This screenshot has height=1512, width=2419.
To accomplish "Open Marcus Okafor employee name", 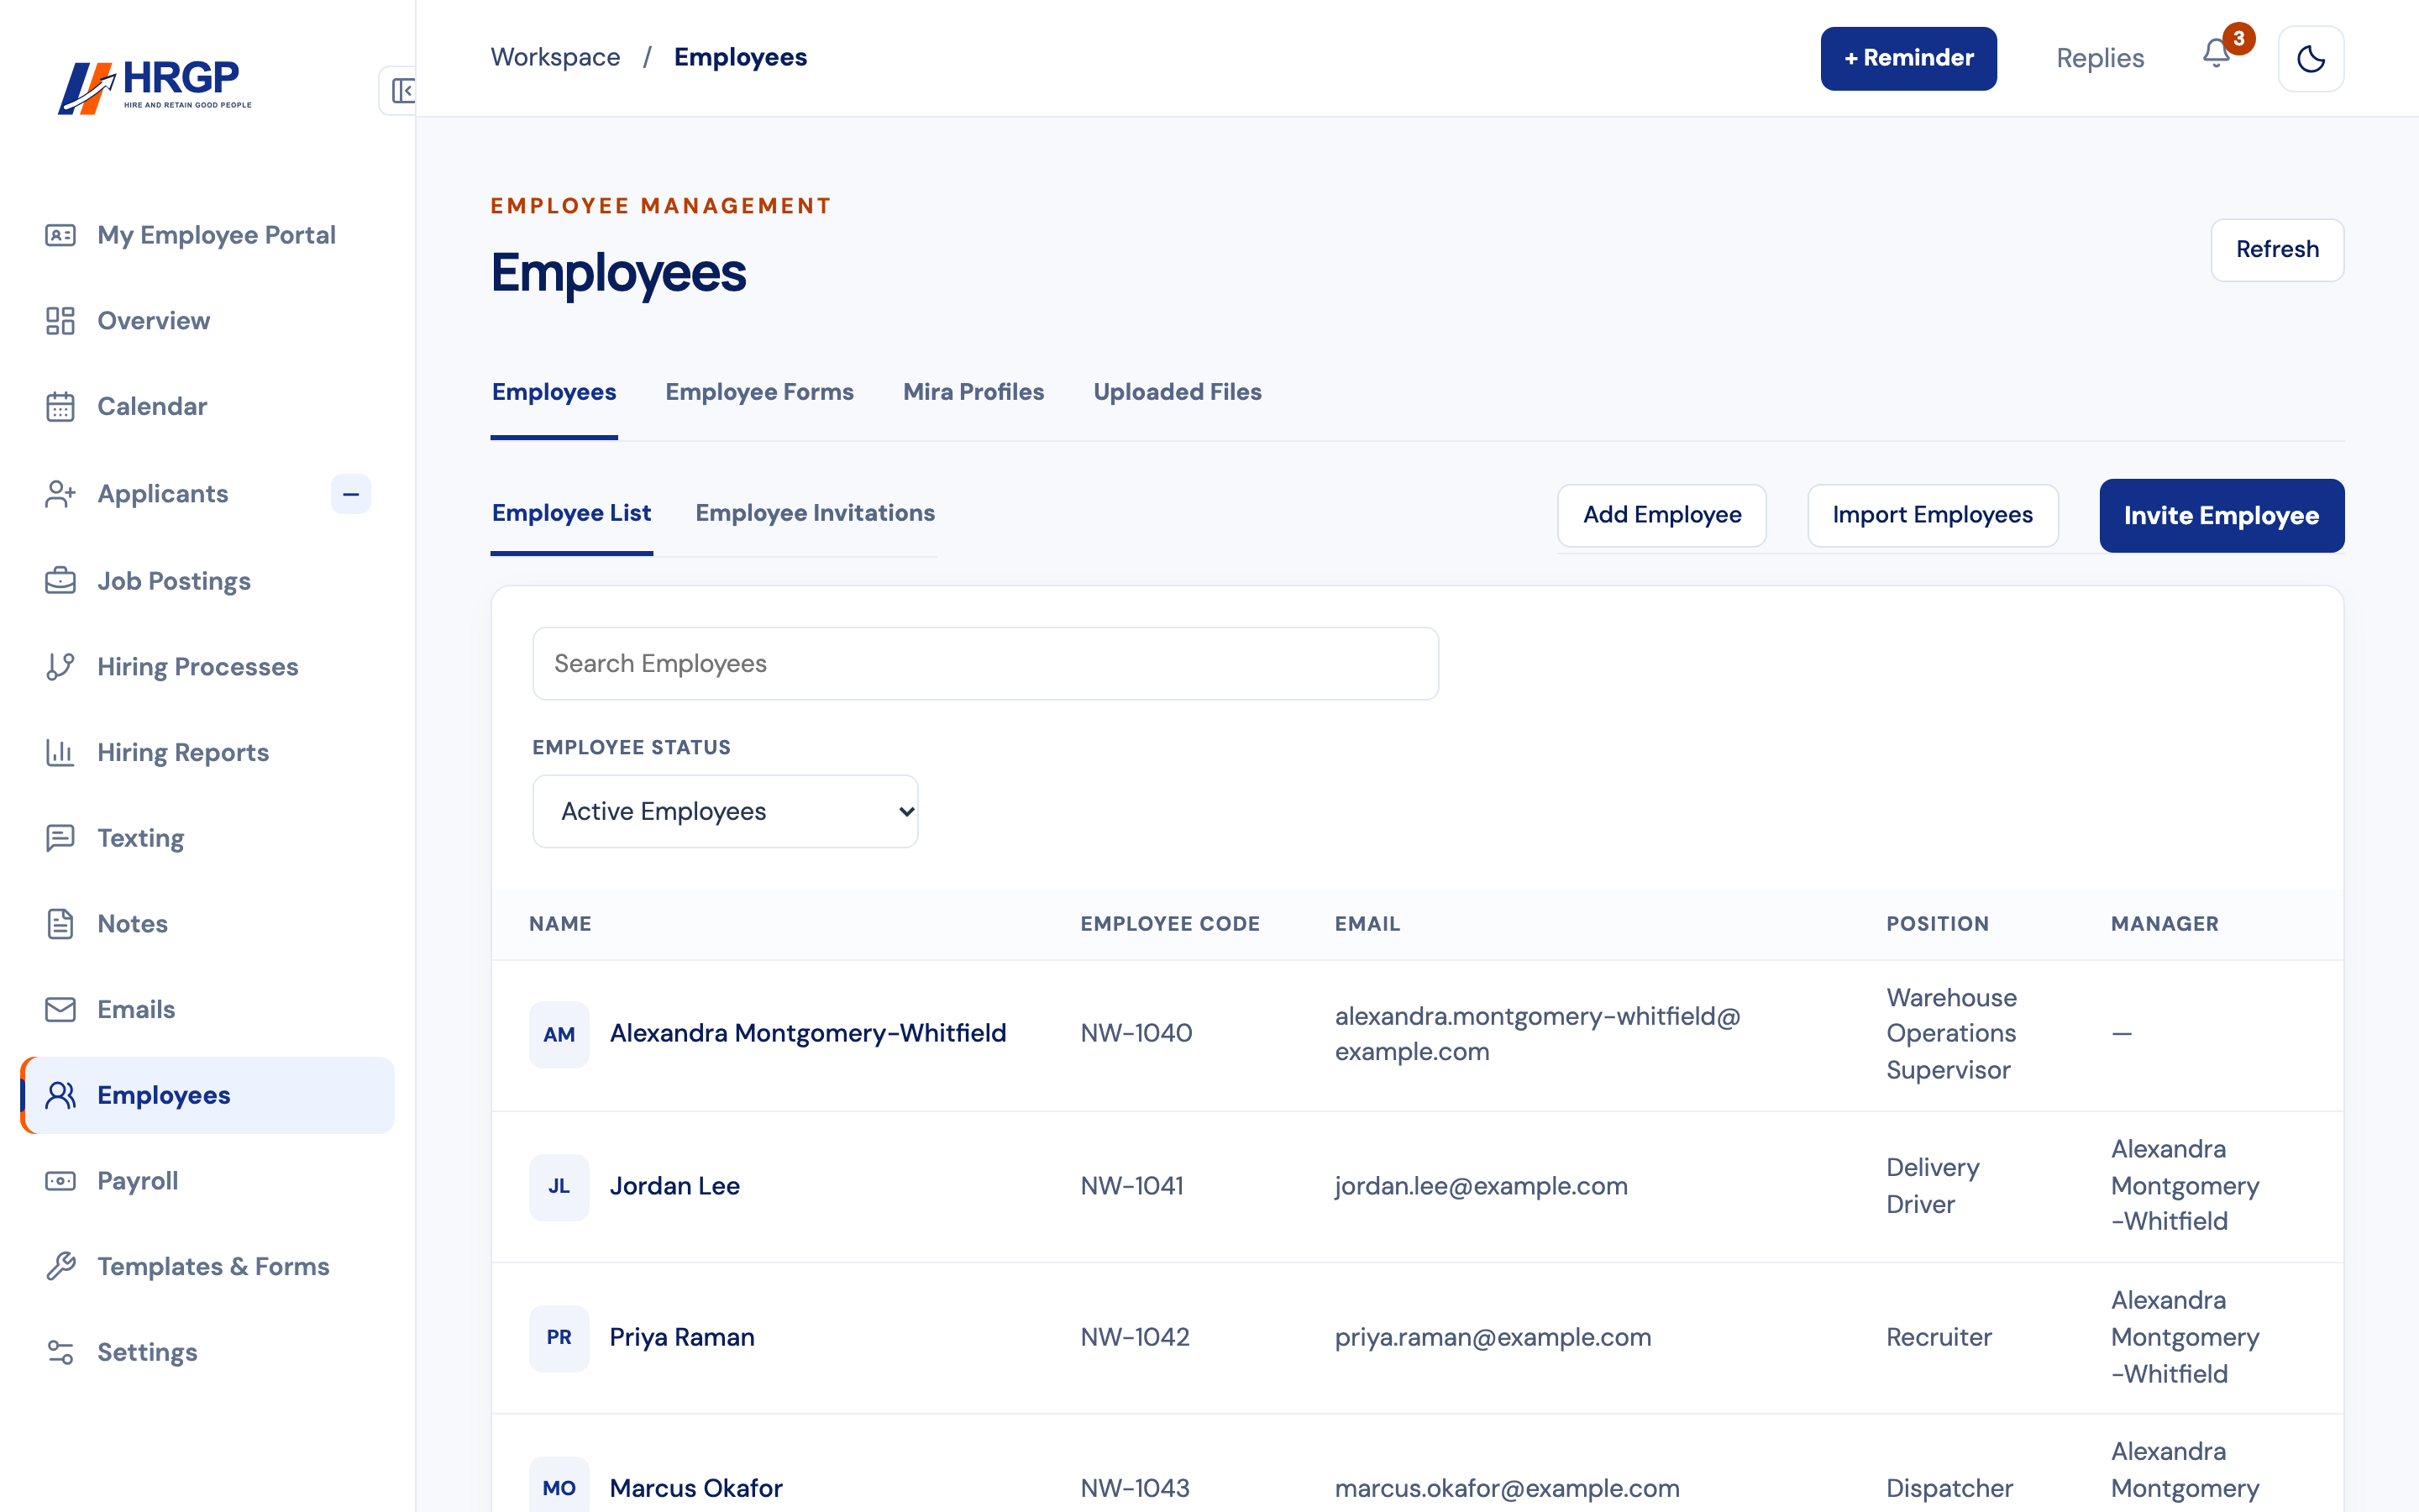I will [695, 1489].
